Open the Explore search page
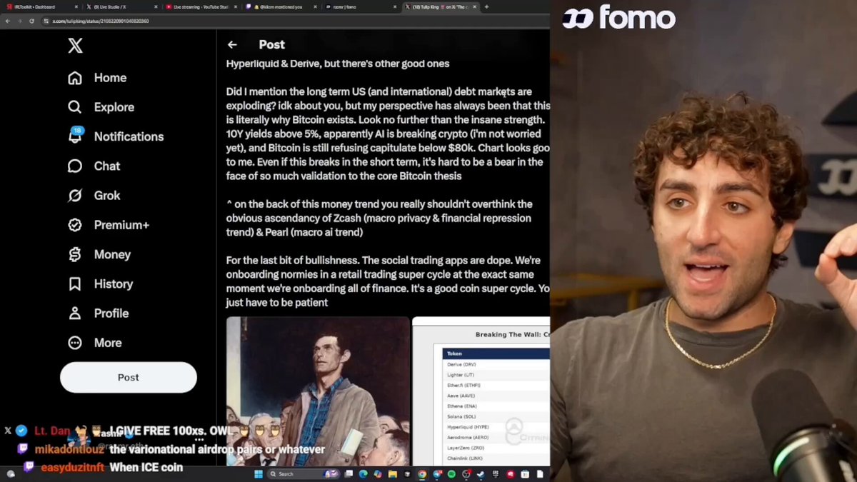 101,107
